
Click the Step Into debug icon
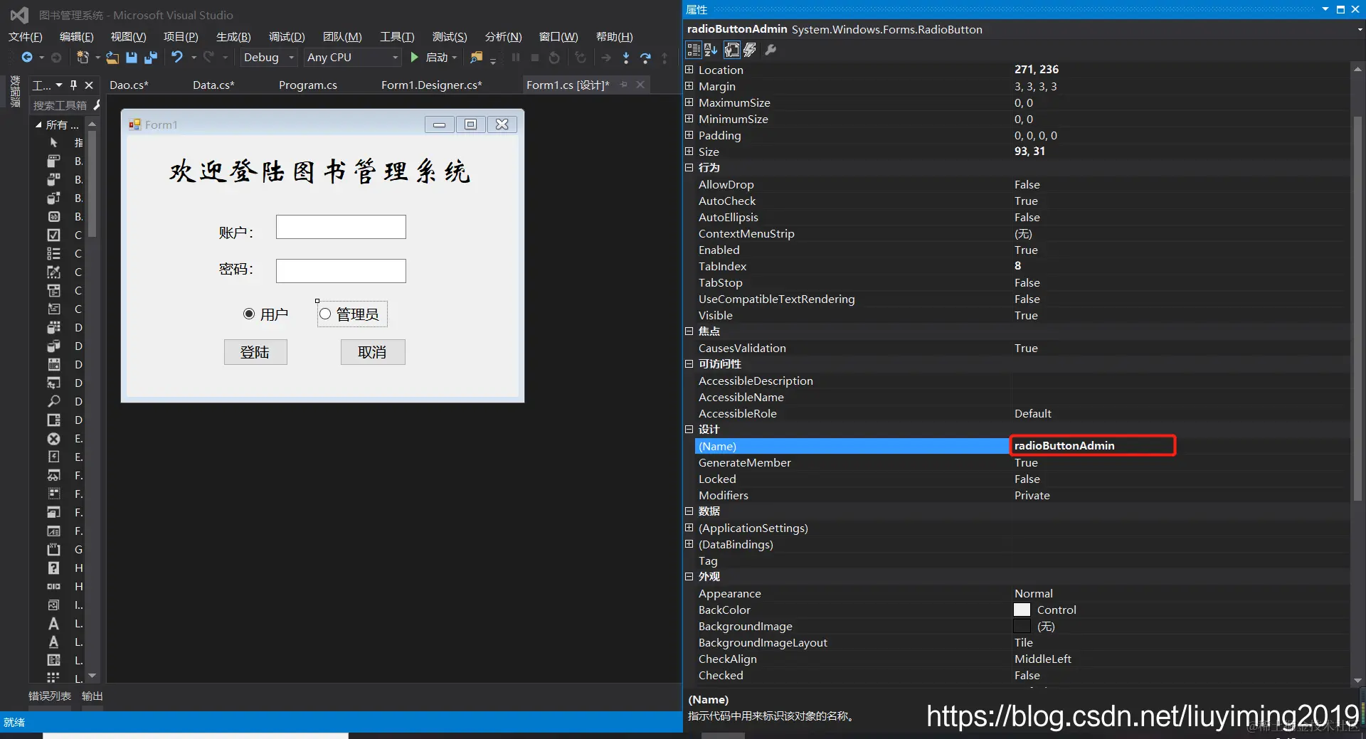coord(626,58)
